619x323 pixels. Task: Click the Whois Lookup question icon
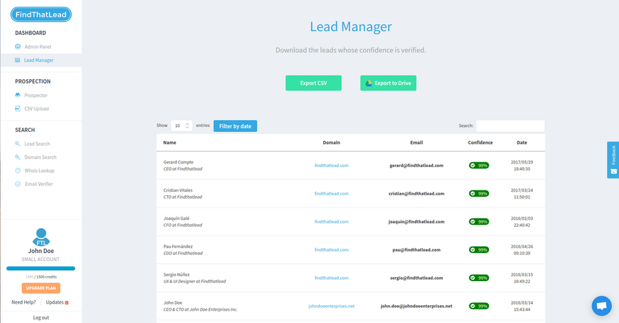coord(18,170)
